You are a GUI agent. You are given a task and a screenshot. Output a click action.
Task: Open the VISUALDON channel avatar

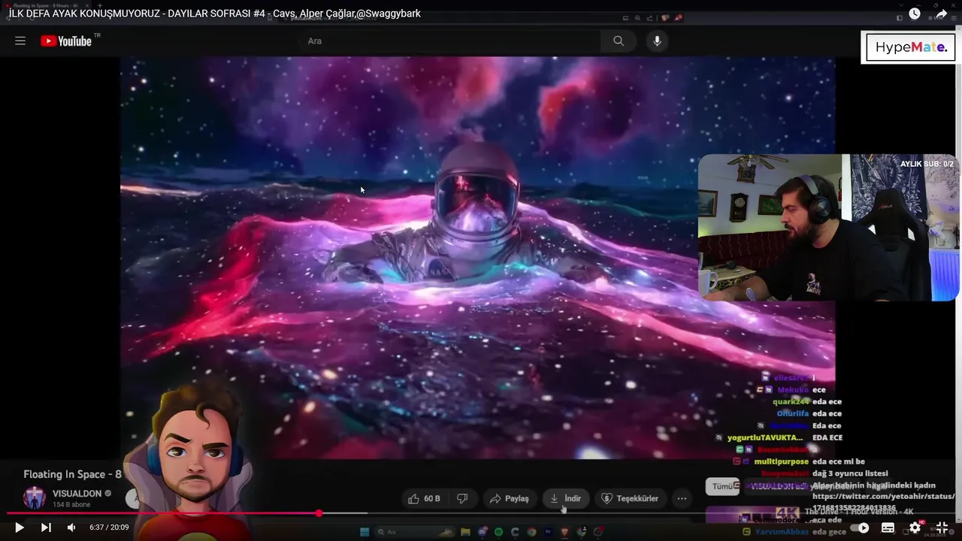coord(35,498)
